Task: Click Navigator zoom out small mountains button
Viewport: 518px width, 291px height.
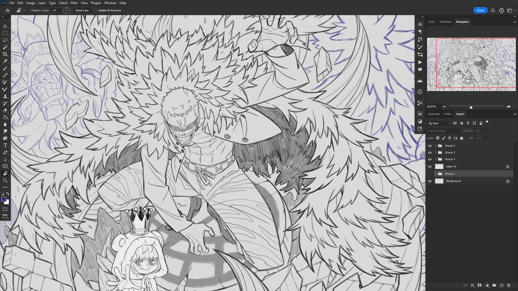Action: [x=444, y=106]
